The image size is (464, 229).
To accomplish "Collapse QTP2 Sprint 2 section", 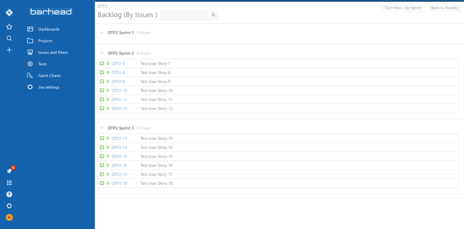I will click(102, 53).
